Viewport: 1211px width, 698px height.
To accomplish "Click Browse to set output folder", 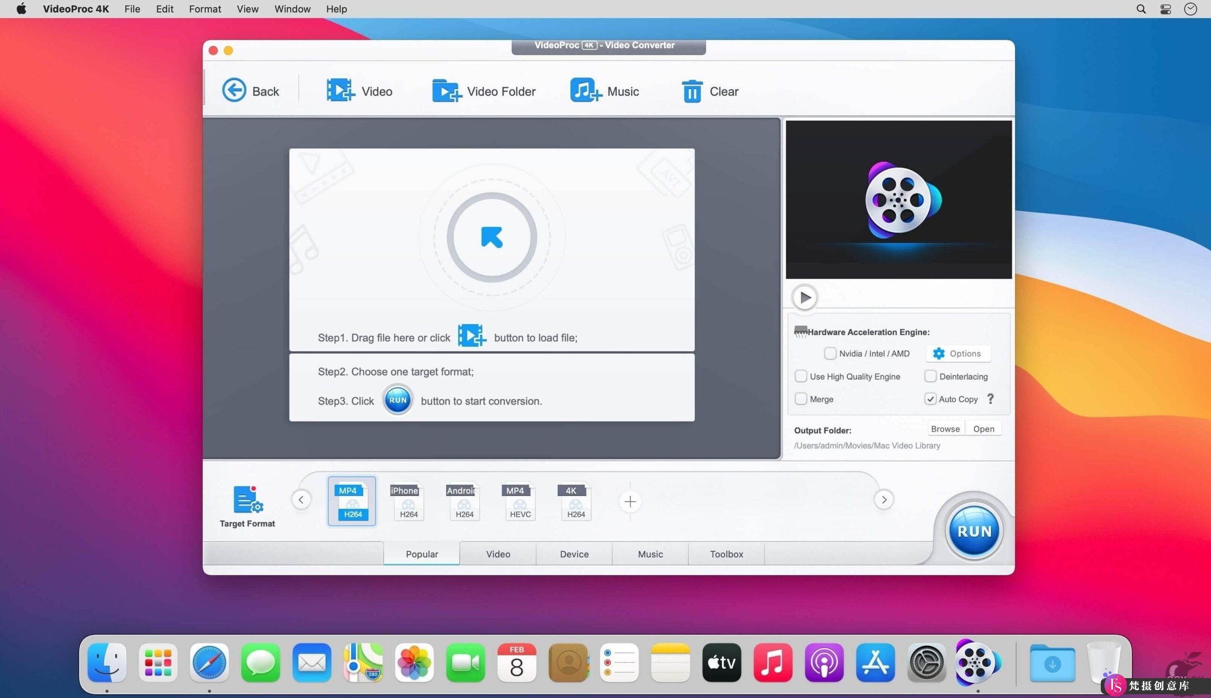I will (x=945, y=428).
